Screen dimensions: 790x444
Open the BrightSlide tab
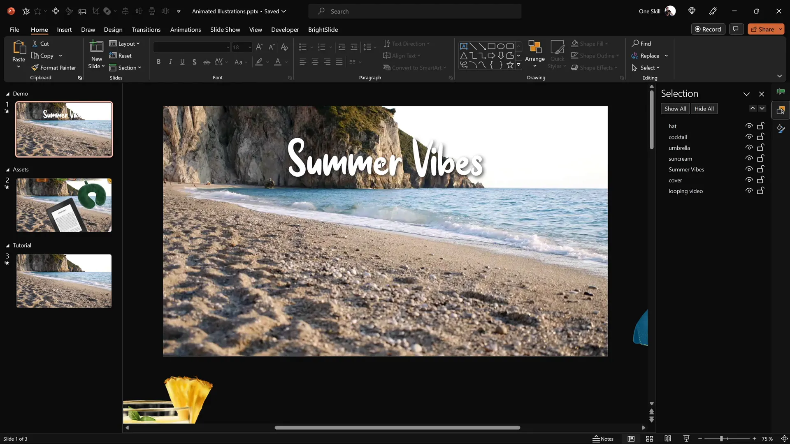[x=323, y=30]
